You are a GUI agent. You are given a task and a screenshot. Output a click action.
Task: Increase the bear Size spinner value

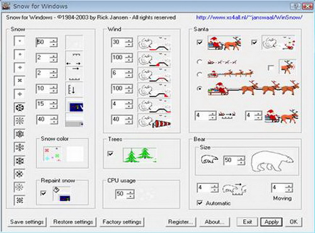[x=241, y=158]
